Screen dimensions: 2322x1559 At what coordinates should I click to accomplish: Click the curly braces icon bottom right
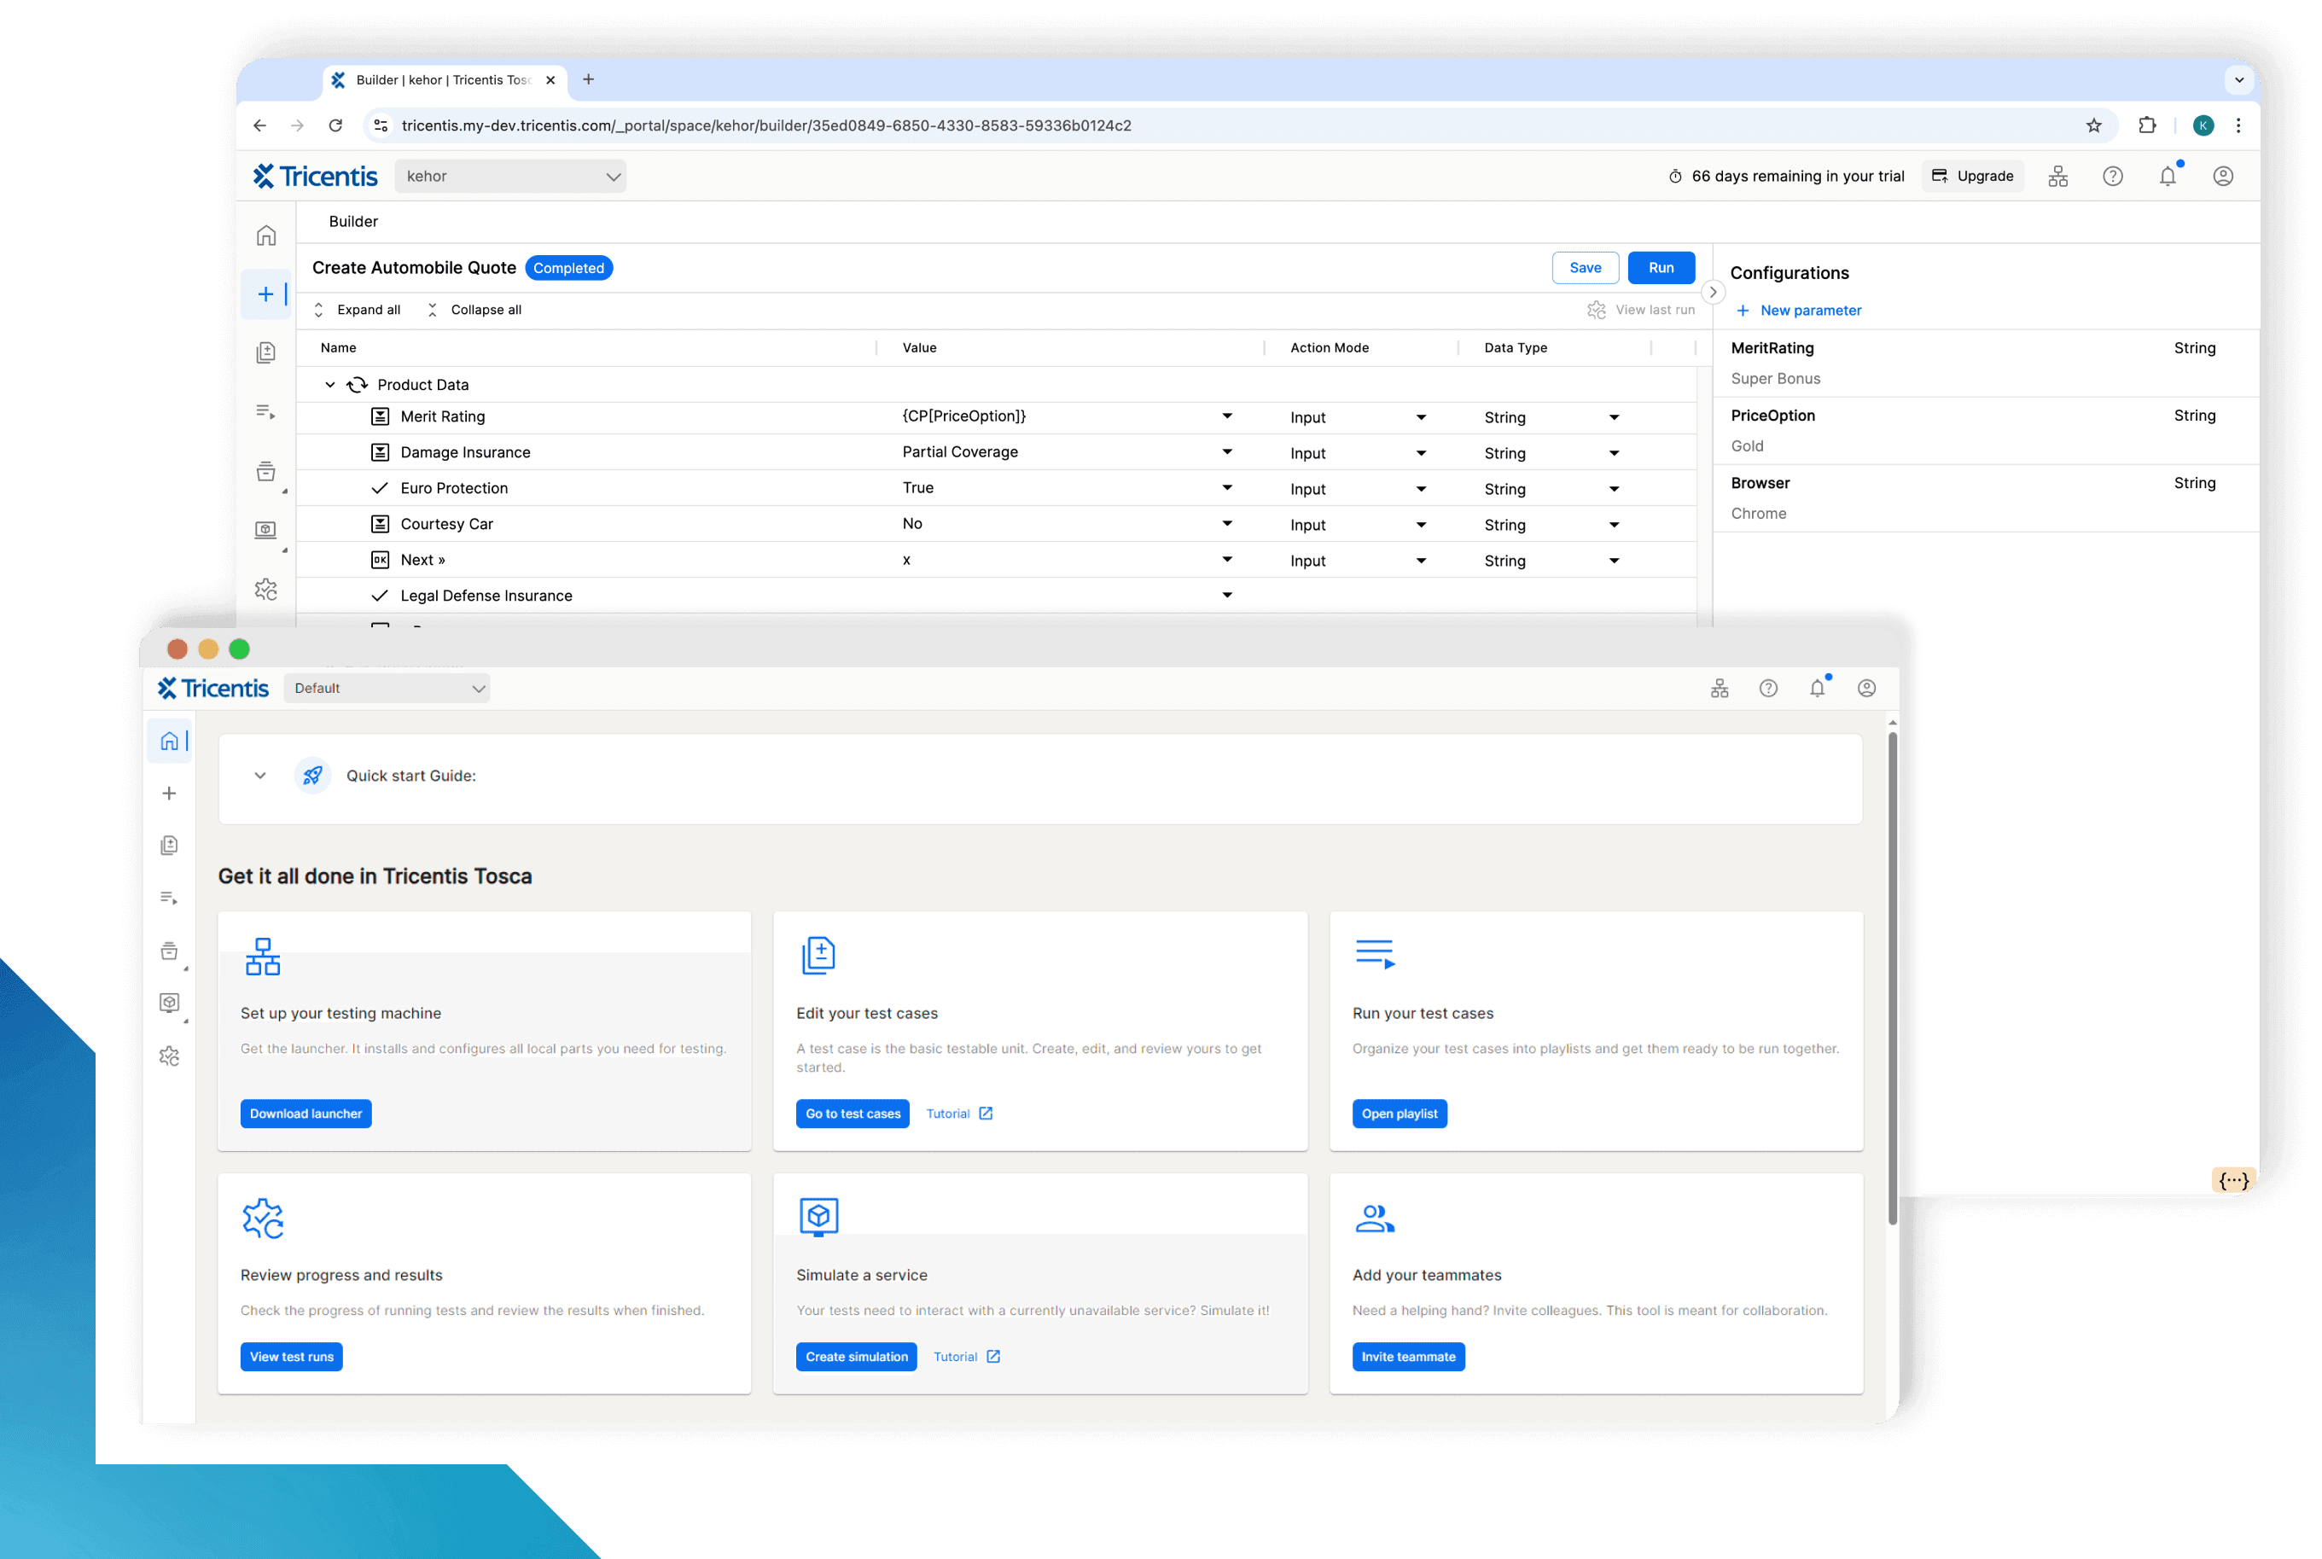coord(2233,1180)
